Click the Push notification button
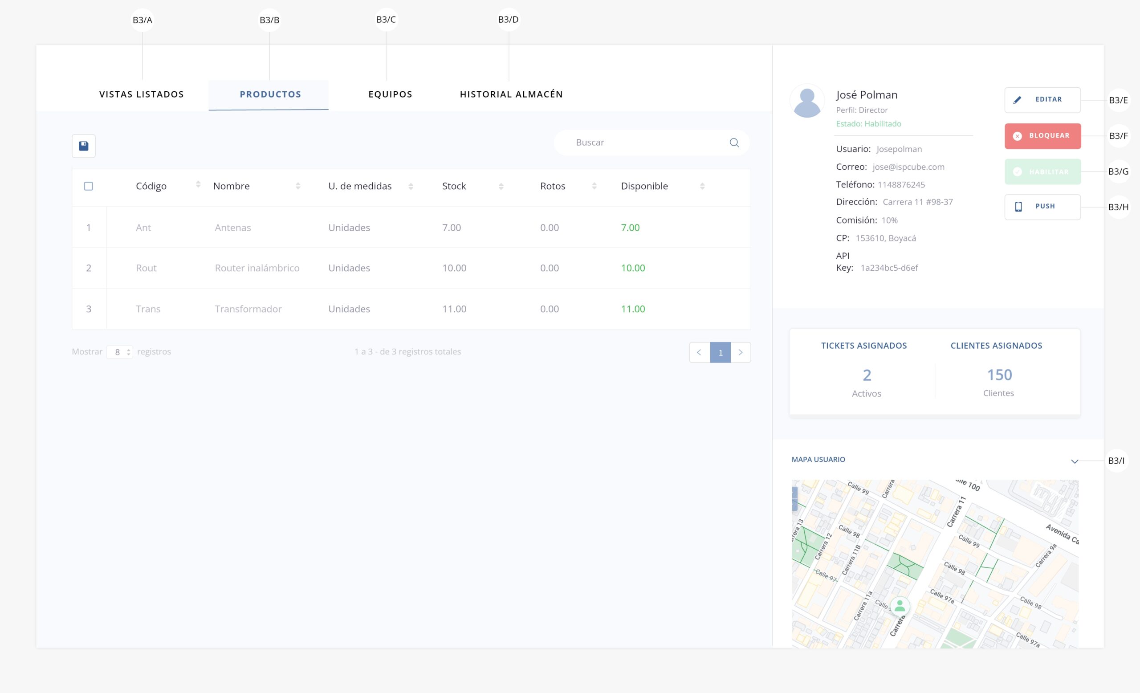1140x693 pixels. click(x=1042, y=207)
